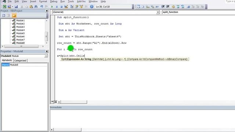Open the Module8 Module properties dropdown
235x132 pixels.
(46, 56)
